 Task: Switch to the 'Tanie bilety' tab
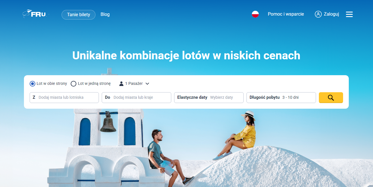(79, 15)
